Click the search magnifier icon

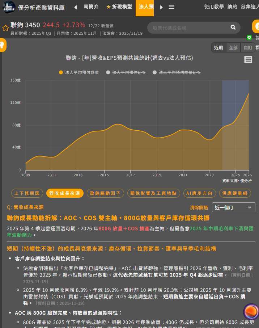click(233, 28)
